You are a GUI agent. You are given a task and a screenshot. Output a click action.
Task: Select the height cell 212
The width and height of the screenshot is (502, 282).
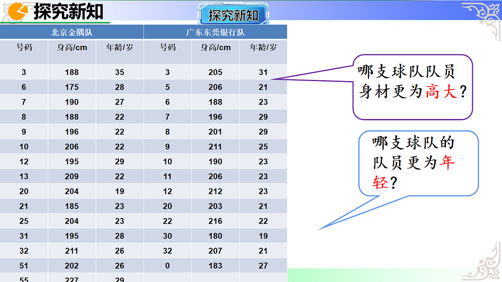(x=215, y=191)
